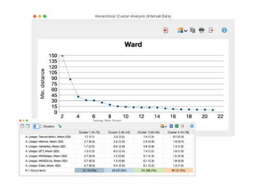Viewport: 260px width, 188px height.
Task: Click the number of clusters input field
Action: pyautogui.click(x=36, y=126)
